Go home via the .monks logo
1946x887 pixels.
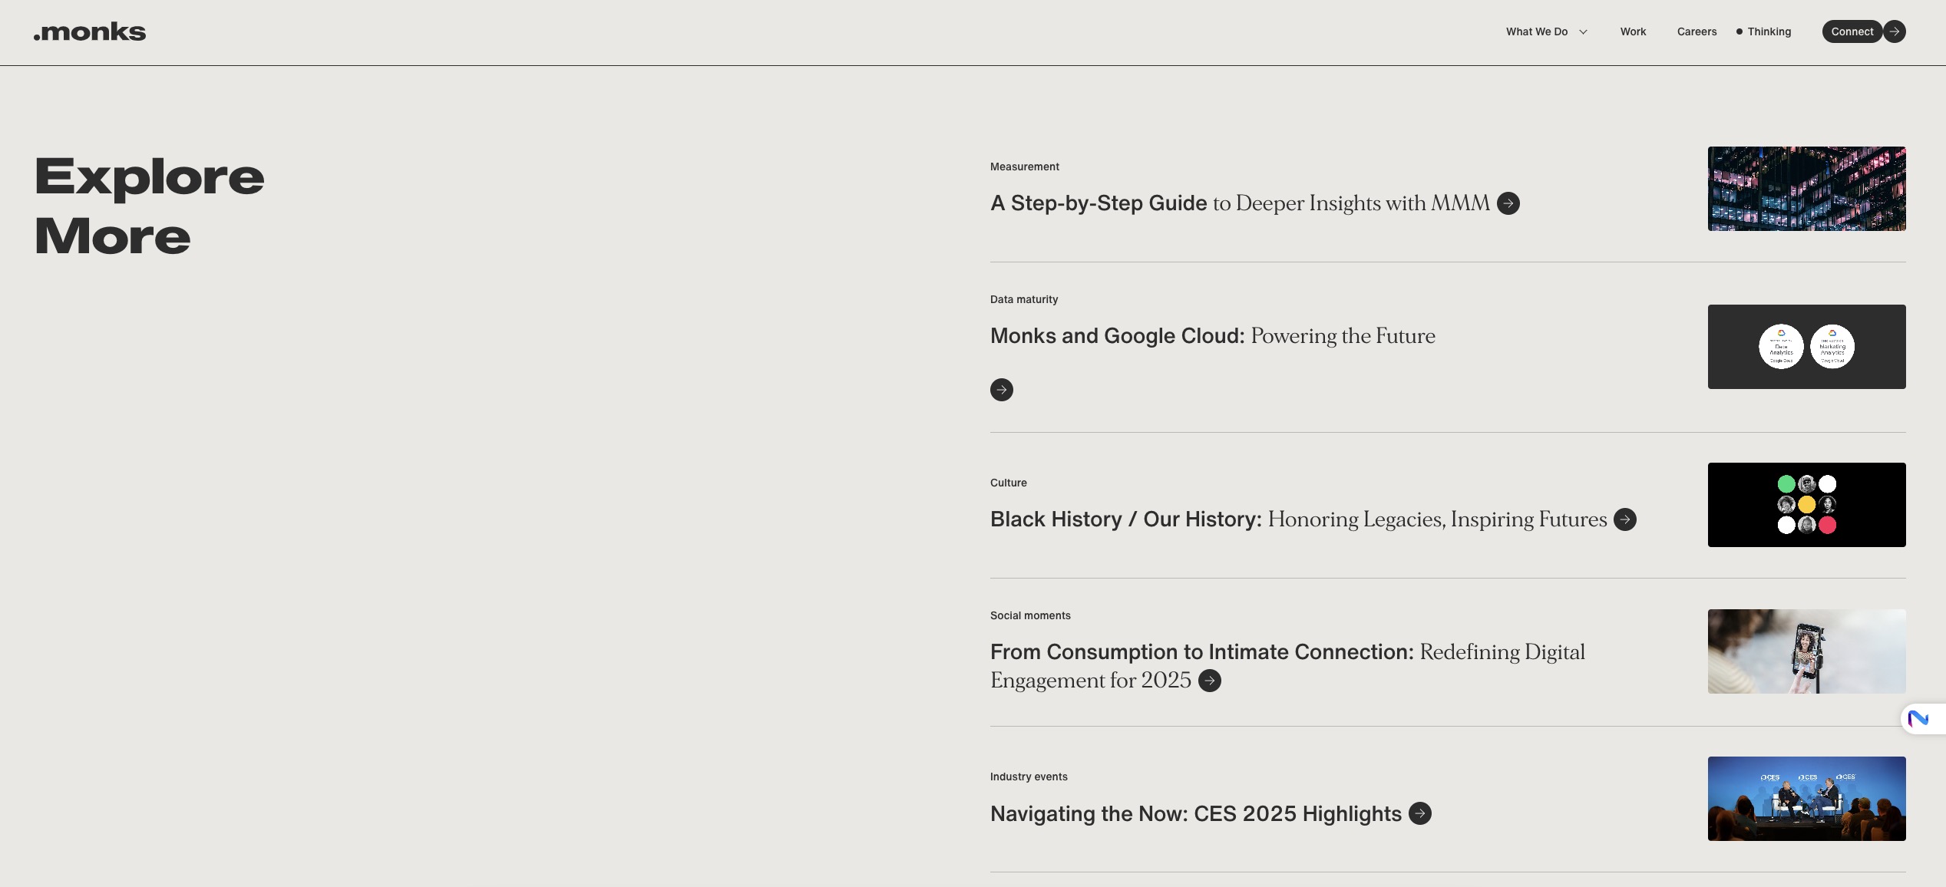90,31
